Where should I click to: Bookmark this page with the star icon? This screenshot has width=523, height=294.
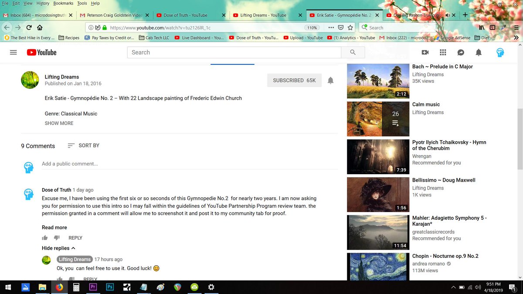350,27
